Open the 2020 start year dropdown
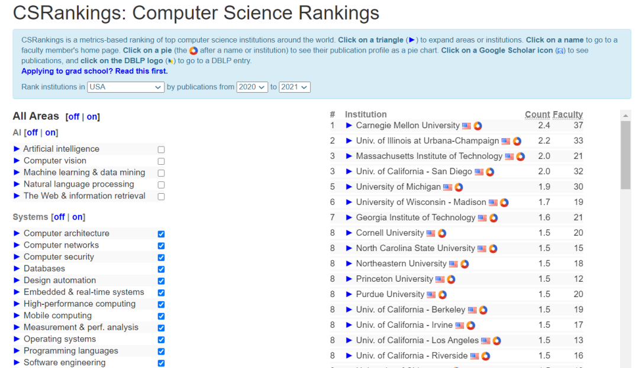 (x=252, y=87)
